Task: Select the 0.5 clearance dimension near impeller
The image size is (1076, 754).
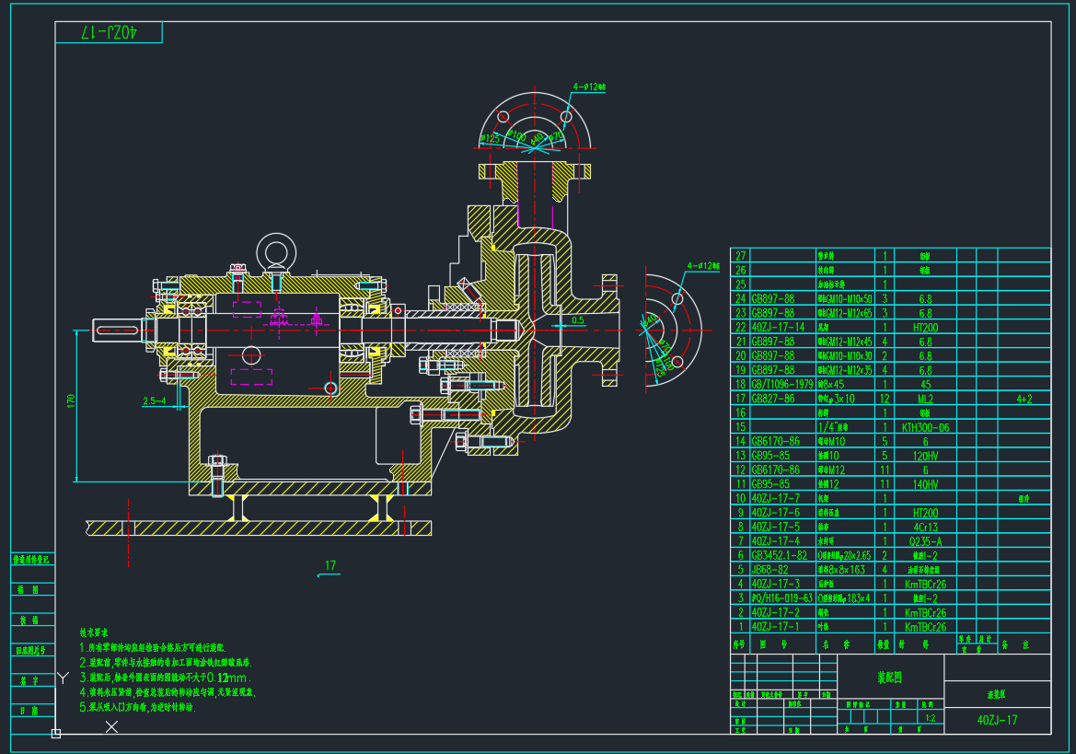Action: [577, 320]
